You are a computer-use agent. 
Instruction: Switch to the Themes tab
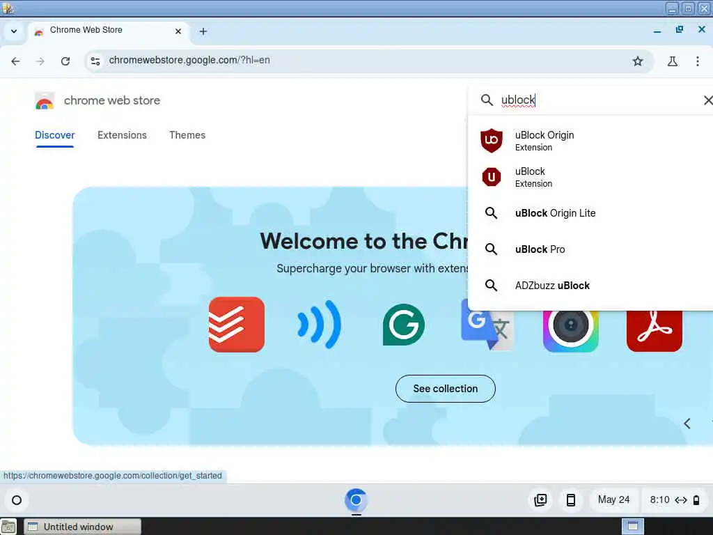(187, 135)
